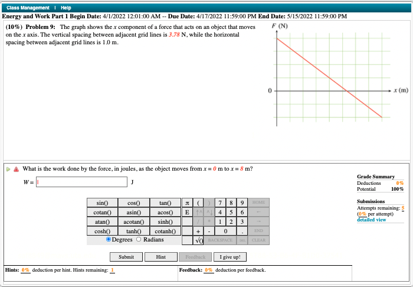This screenshot has height=287, width=413.
Task: Click the CLEAR keypad button
Action: (x=258, y=240)
